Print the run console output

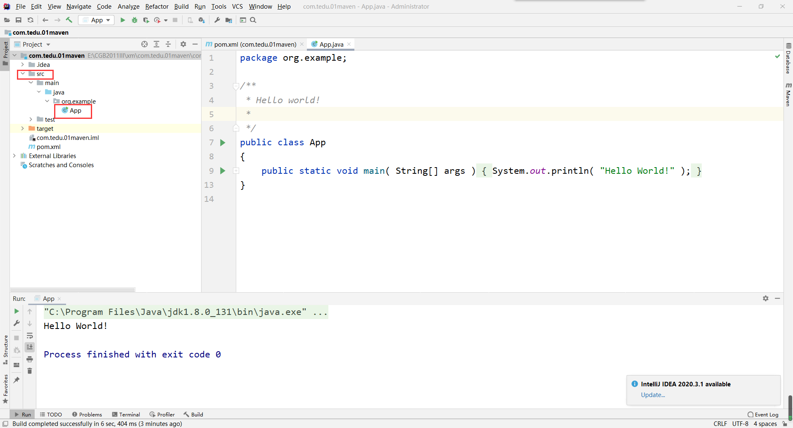click(x=30, y=359)
